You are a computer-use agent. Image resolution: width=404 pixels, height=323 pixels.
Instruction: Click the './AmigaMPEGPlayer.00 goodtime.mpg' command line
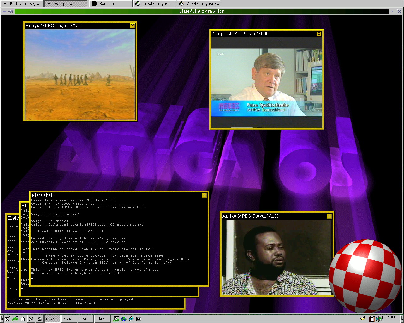coord(87,225)
